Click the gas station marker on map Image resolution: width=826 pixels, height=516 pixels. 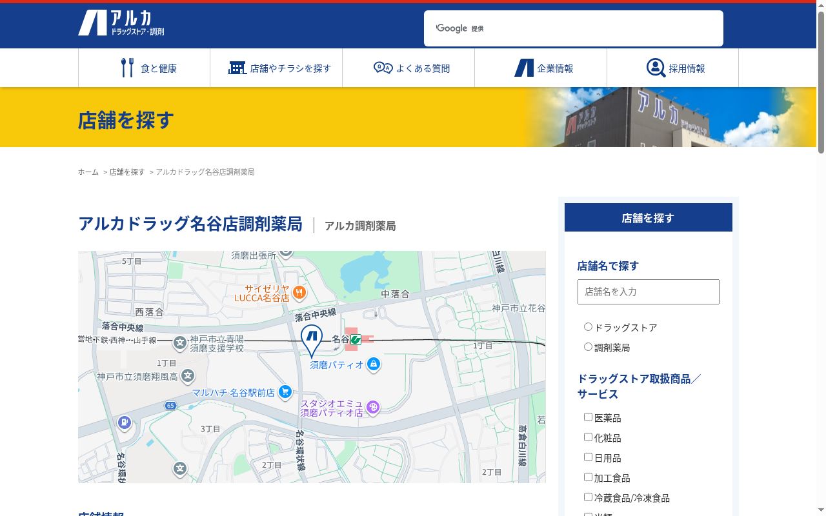(124, 423)
